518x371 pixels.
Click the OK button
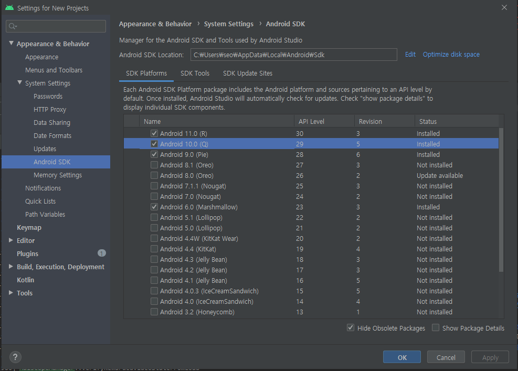tap(402, 357)
